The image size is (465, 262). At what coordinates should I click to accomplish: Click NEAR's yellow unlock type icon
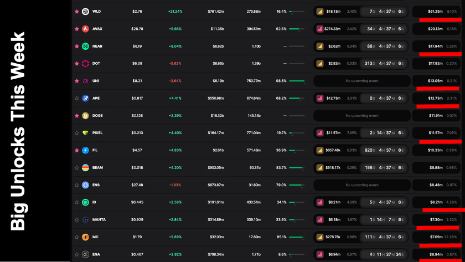click(x=320, y=47)
